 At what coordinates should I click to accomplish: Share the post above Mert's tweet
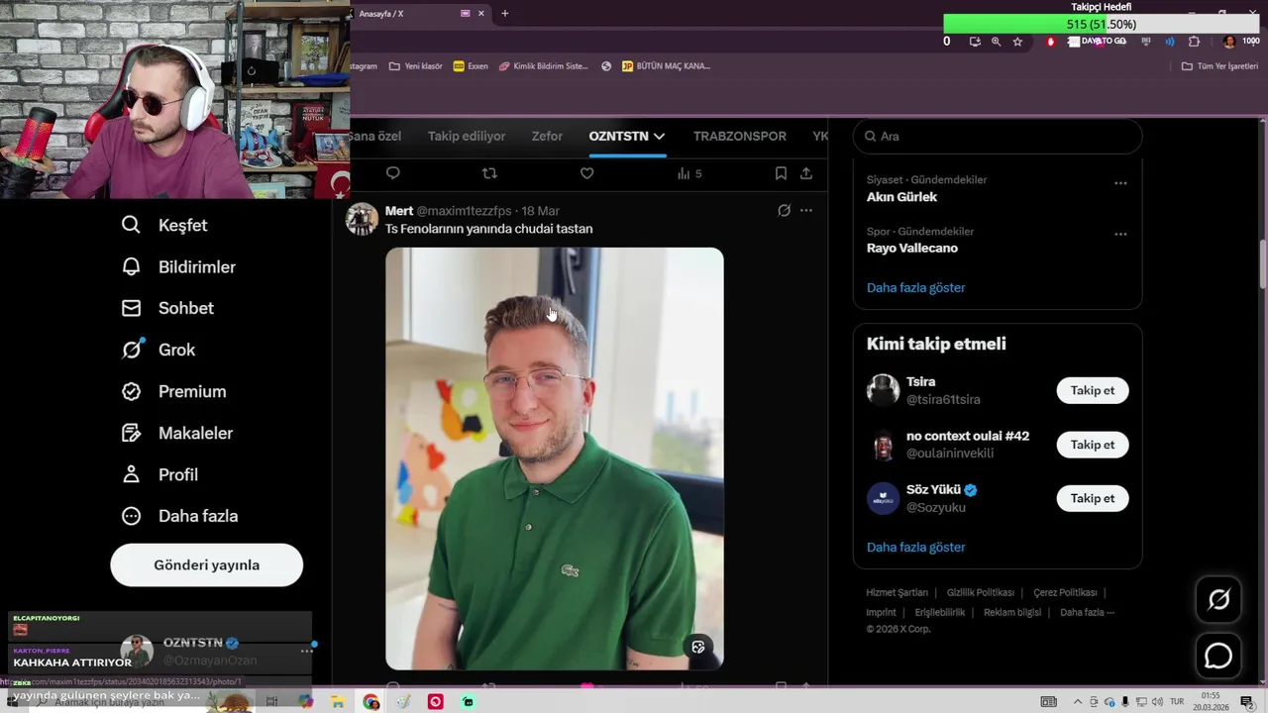(806, 173)
